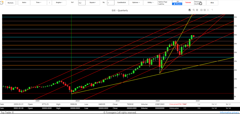Toggle the Autoscale On/Off checkbox

click(201, 4)
